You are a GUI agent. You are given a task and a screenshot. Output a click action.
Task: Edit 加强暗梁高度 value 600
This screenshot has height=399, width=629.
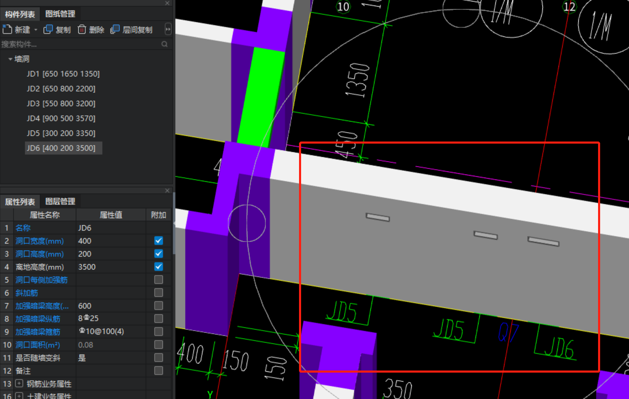(x=111, y=306)
